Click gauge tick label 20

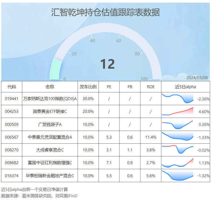tap(74, 54)
